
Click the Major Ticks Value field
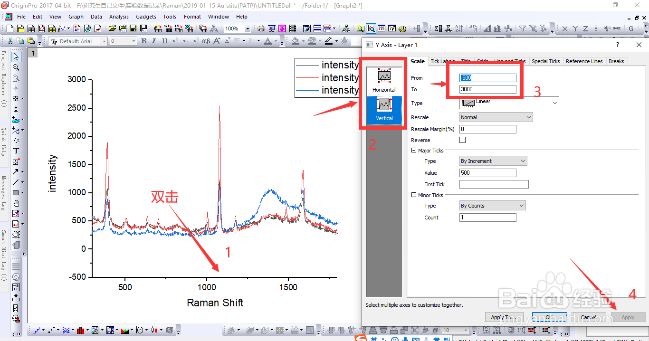pos(487,173)
